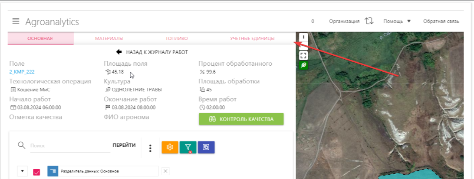Switch to the Материалы tab
Viewport: 474px width, 179px height.
pos(109,38)
